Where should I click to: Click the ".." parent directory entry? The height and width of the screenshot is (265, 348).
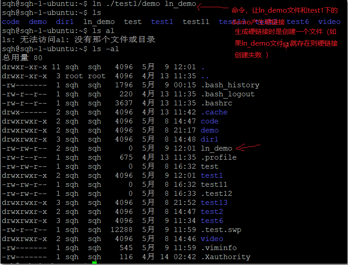tap(205, 77)
